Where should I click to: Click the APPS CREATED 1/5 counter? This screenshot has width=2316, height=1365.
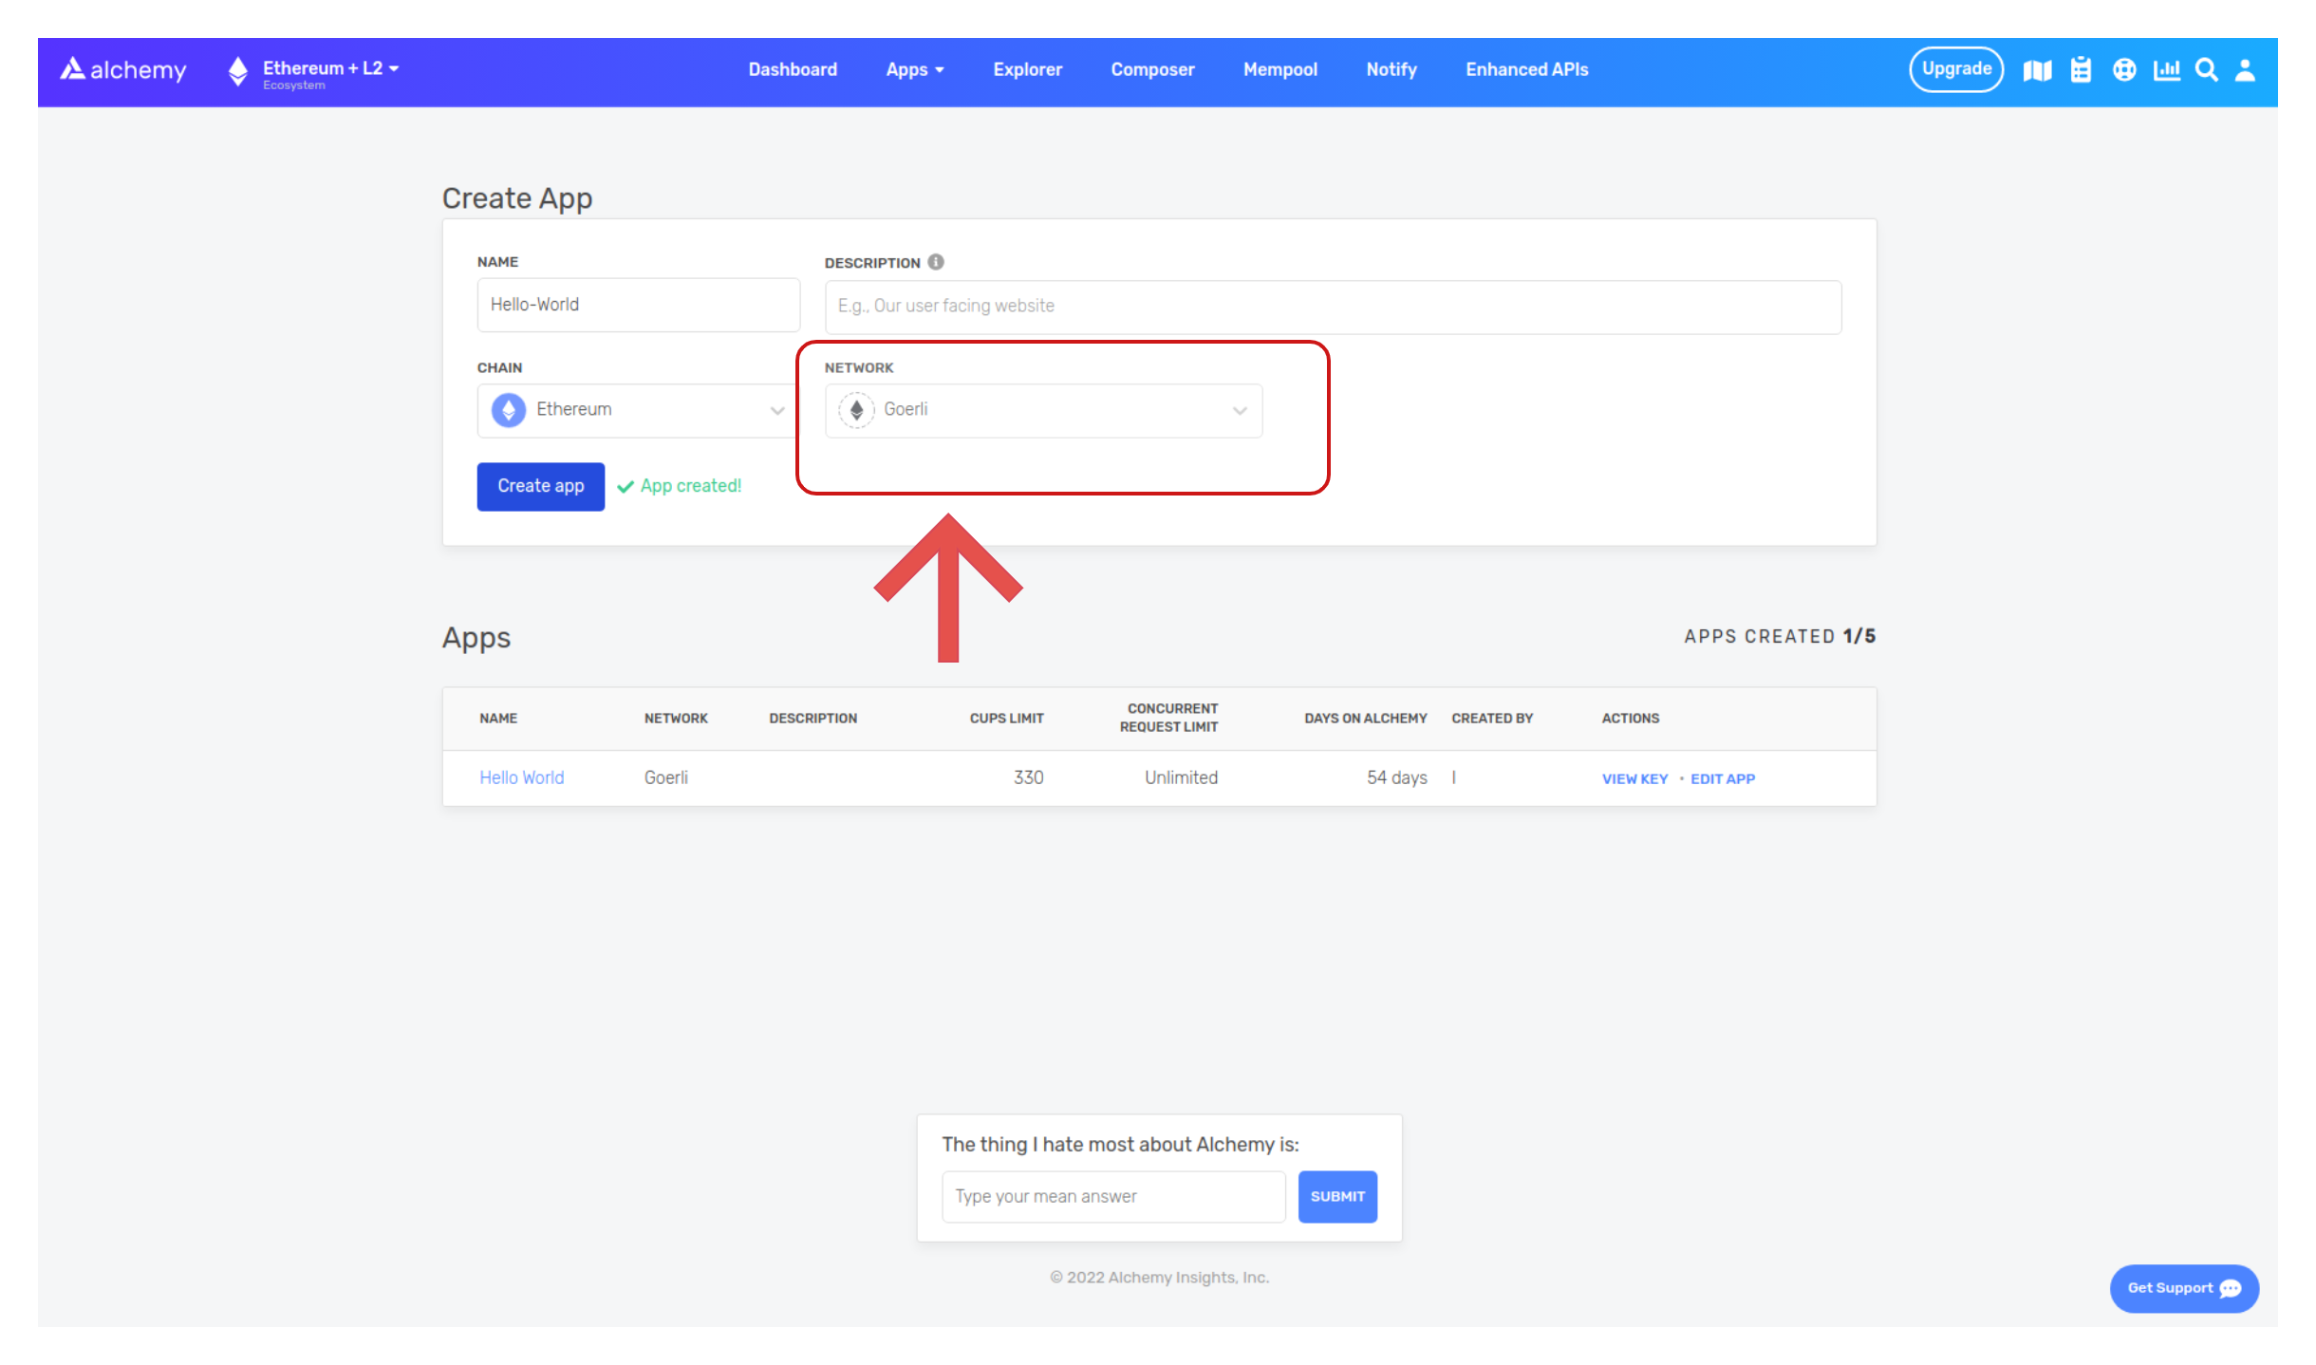(x=1780, y=636)
